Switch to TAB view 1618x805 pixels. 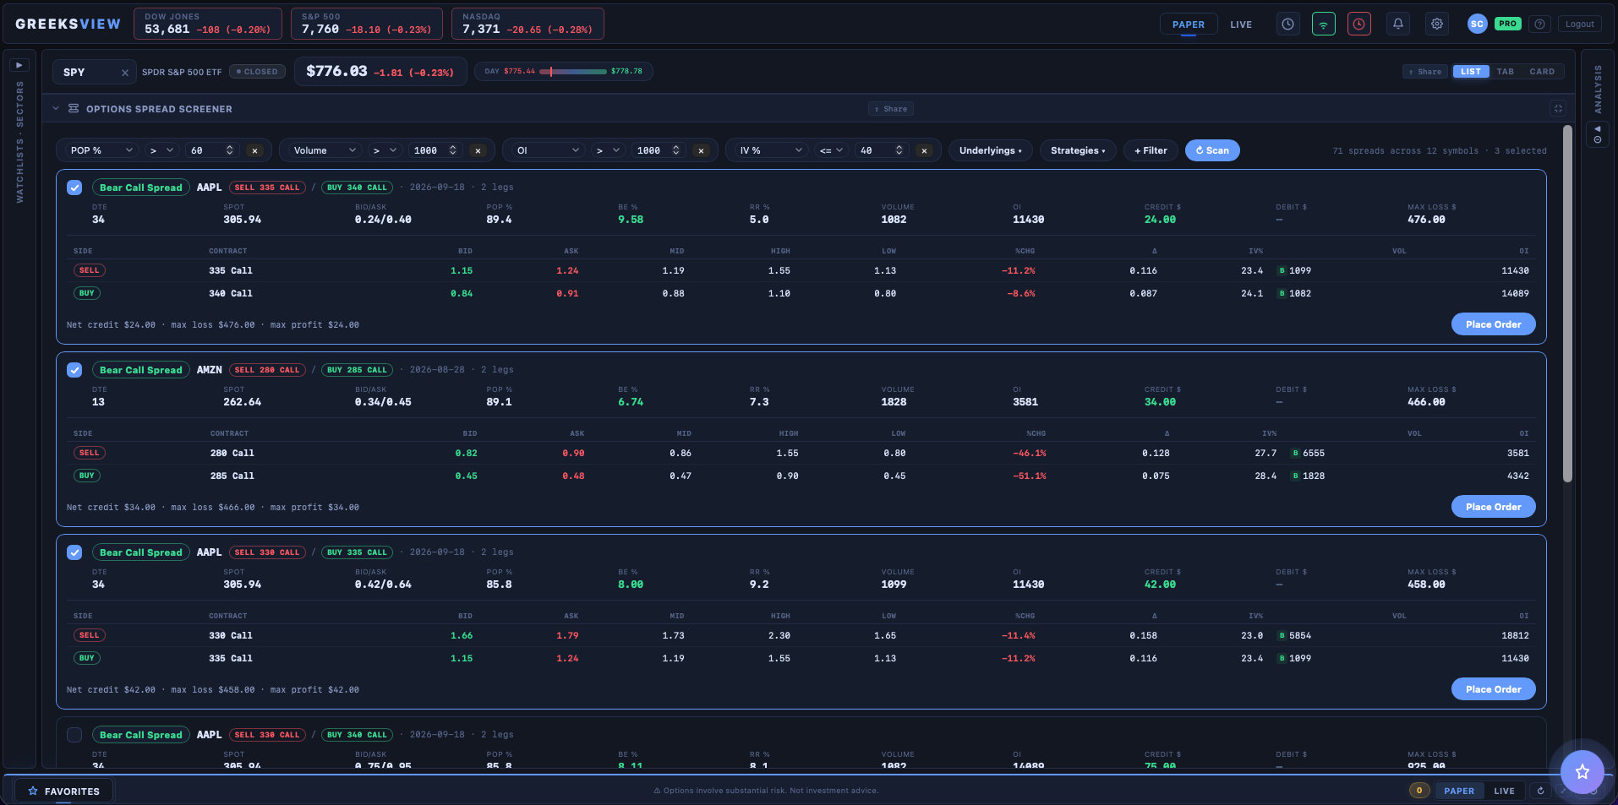pyautogui.click(x=1506, y=72)
